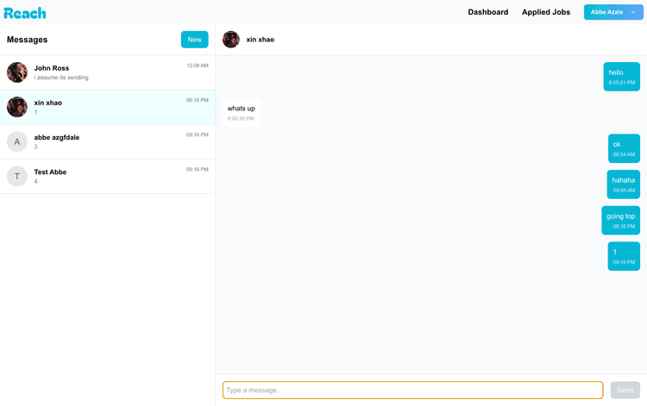
Task: Click the chevron arrow beside Abbe Azale
Action: coord(633,12)
